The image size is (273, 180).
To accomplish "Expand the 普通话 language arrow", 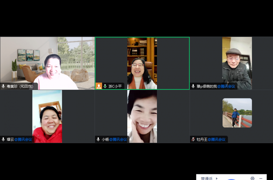I will pos(216,178).
